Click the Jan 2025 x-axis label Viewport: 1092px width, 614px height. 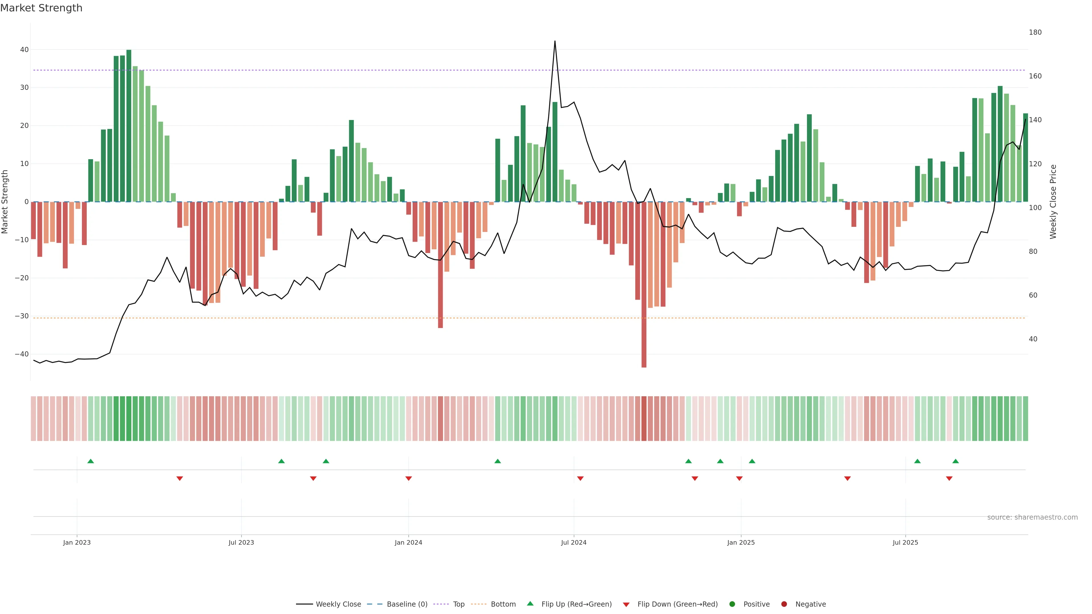[741, 542]
